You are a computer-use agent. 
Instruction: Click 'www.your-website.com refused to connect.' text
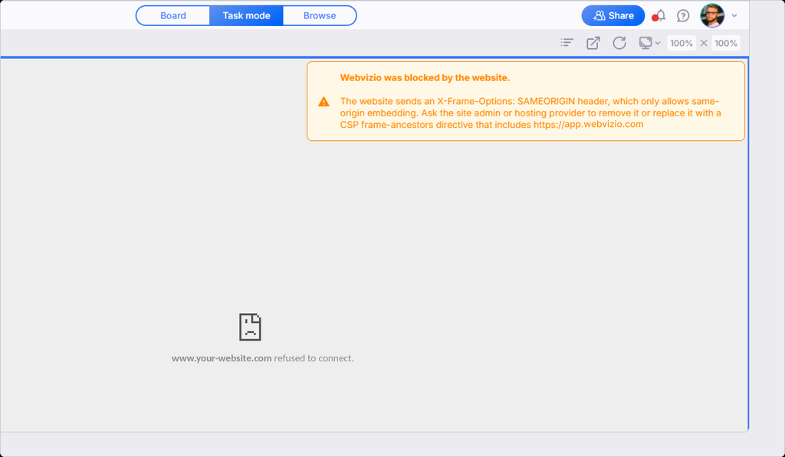tap(262, 358)
